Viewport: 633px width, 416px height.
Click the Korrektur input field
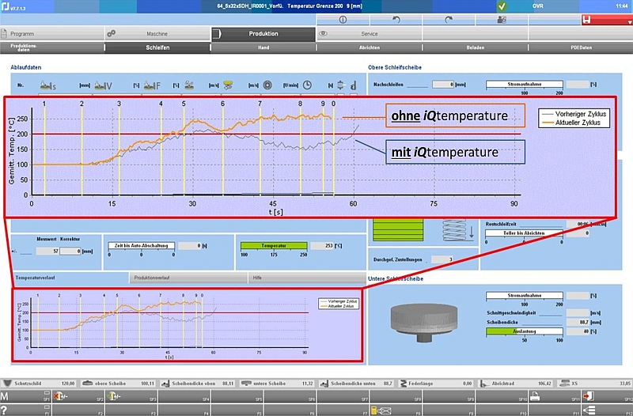coord(70,251)
